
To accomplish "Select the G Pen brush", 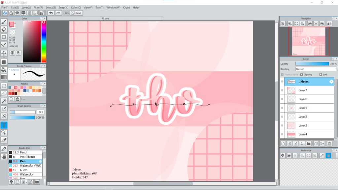I will click(x=25, y=170).
